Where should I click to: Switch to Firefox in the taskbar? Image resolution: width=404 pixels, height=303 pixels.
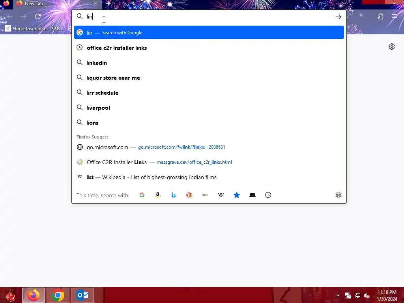point(34,295)
